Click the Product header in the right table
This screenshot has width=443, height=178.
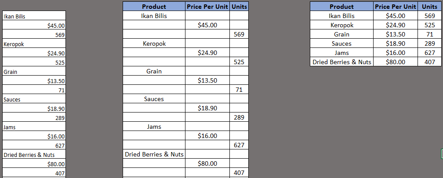(341, 6)
